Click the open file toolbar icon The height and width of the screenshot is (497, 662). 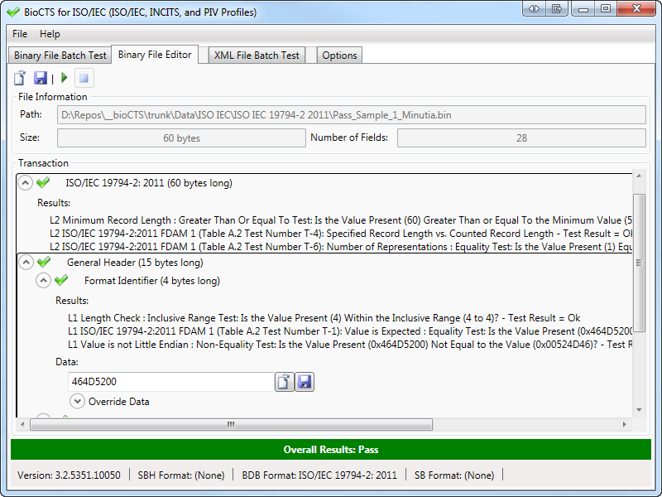pyautogui.click(x=20, y=78)
